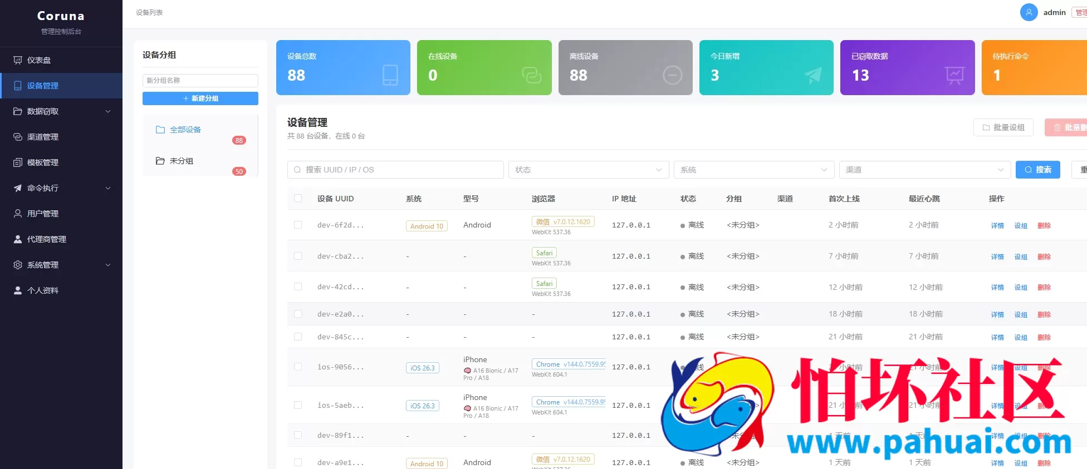Click the chart icon on 已窃取数据 card
Viewport: 1087px width, 469px height.
[954, 75]
